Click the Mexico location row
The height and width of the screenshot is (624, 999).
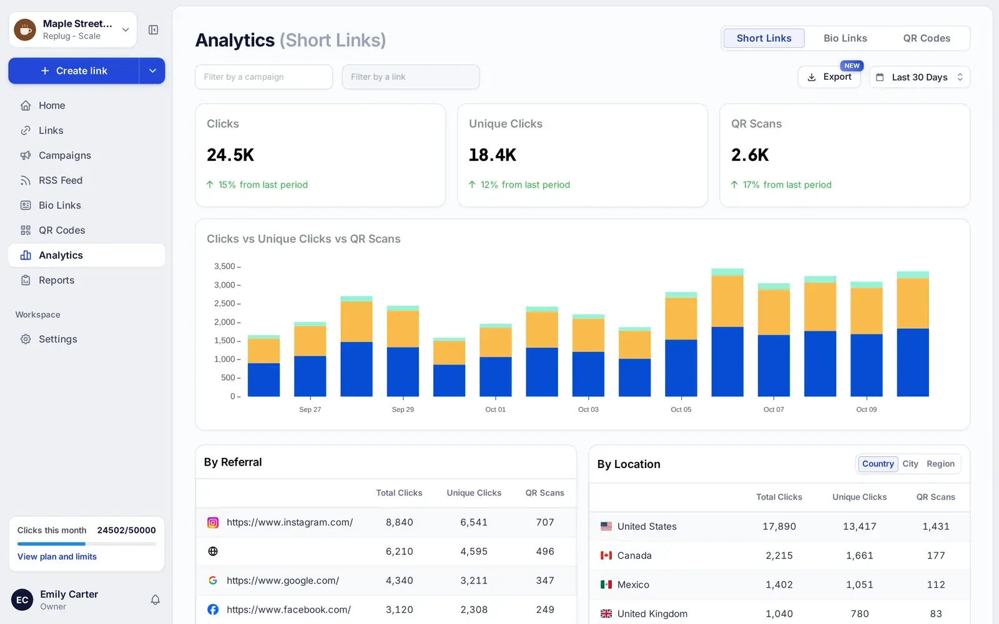click(779, 585)
